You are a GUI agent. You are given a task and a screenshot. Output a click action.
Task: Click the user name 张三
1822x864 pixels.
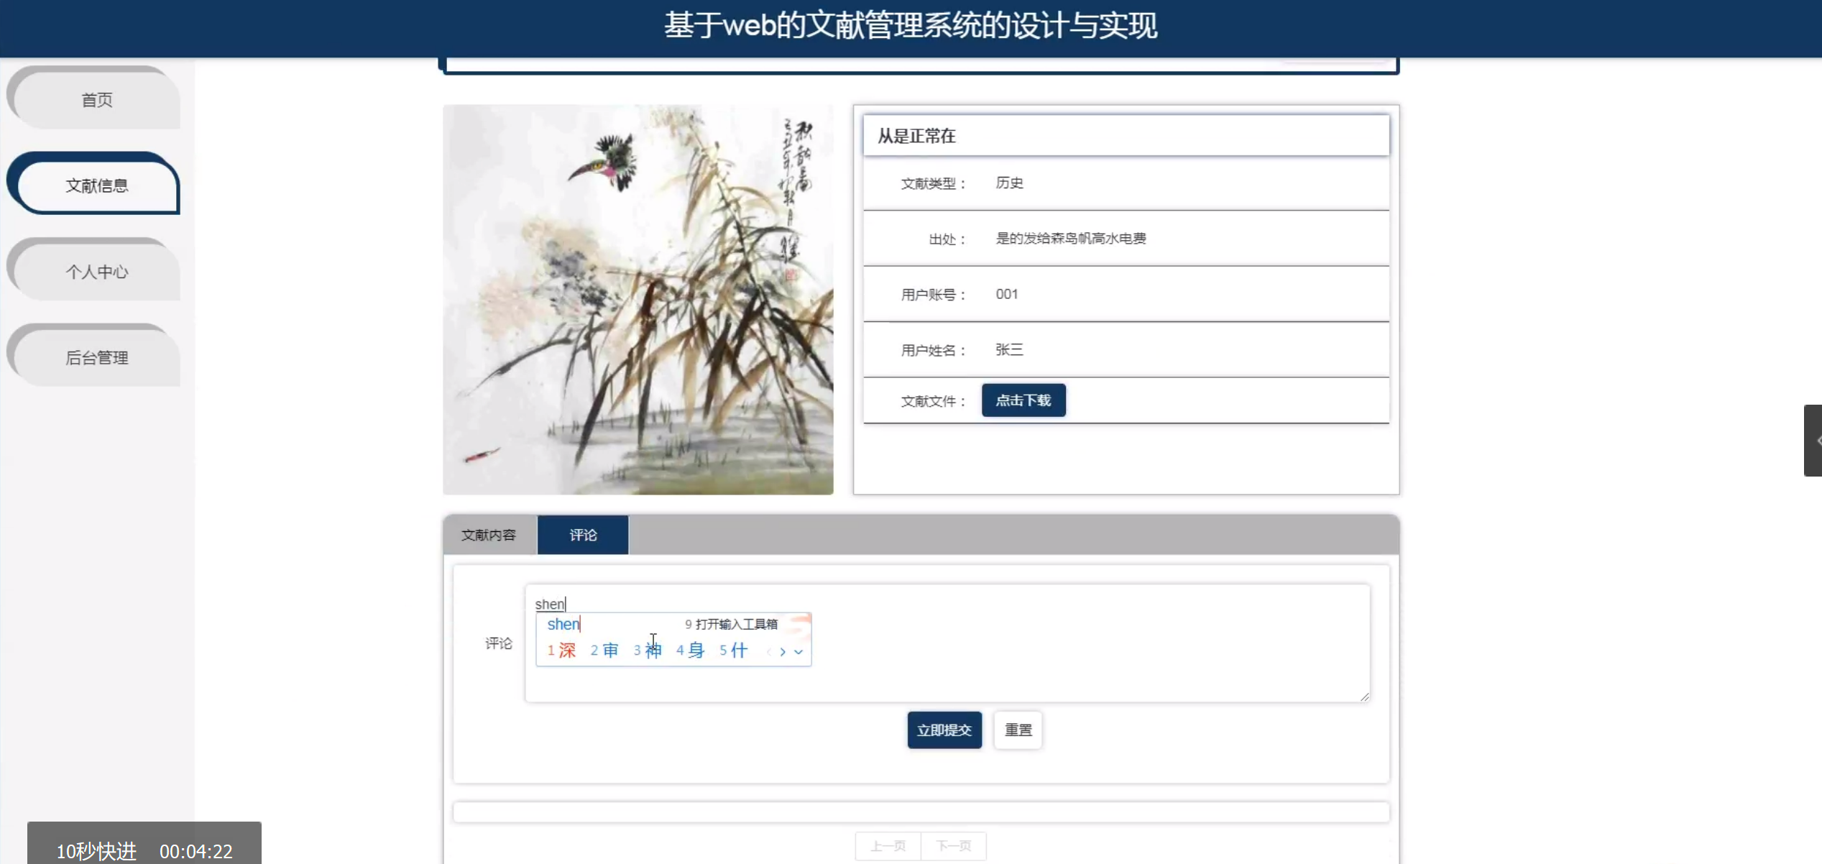pyautogui.click(x=1009, y=349)
